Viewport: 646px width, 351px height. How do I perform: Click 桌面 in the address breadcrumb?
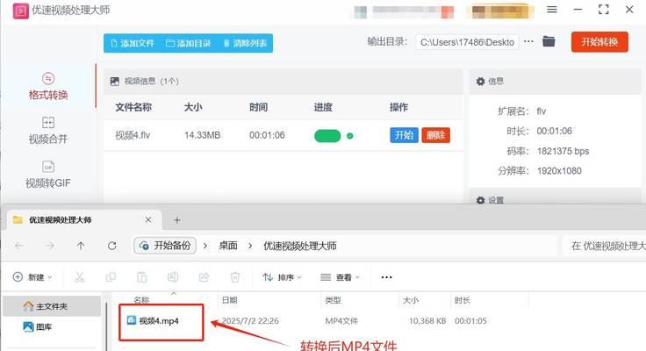coord(228,246)
